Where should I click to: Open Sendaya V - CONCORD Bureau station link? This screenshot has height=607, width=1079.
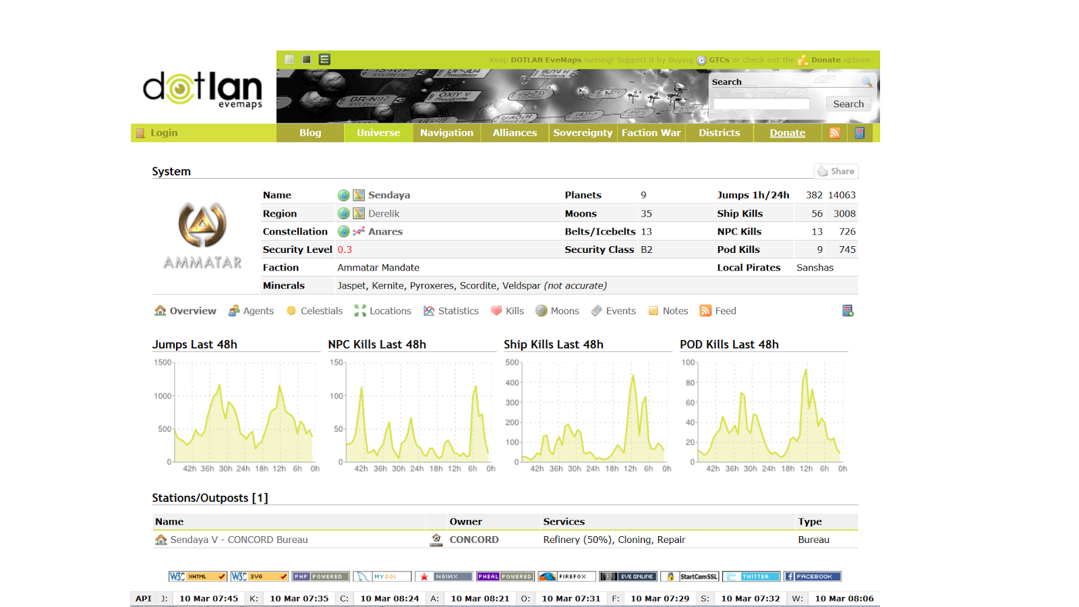(239, 540)
